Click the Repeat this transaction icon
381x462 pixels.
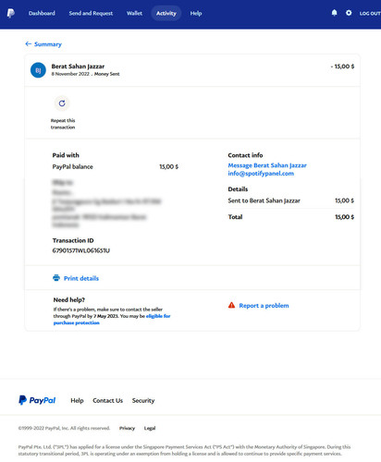coord(62,103)
